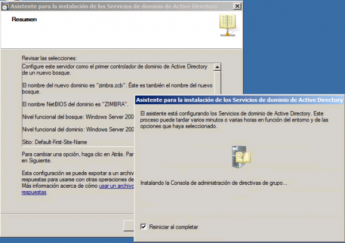Click the open book wizard icon

228,25
